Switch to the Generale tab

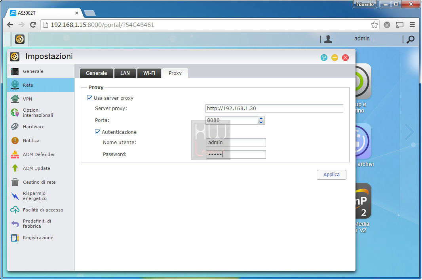pos(96,73)
